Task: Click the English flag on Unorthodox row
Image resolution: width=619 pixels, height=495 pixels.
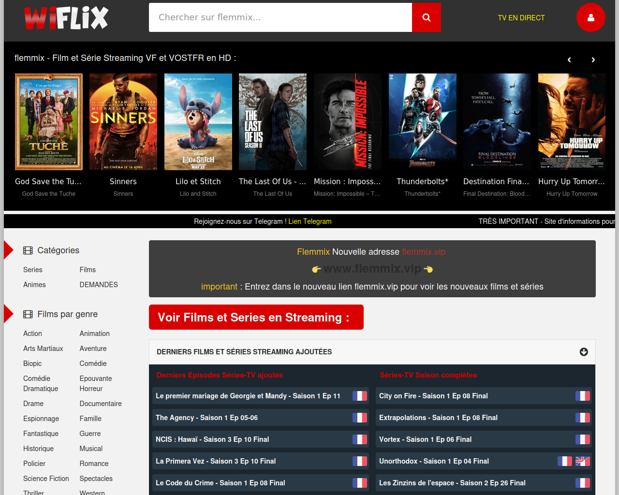Action: [x=583, y=461]
